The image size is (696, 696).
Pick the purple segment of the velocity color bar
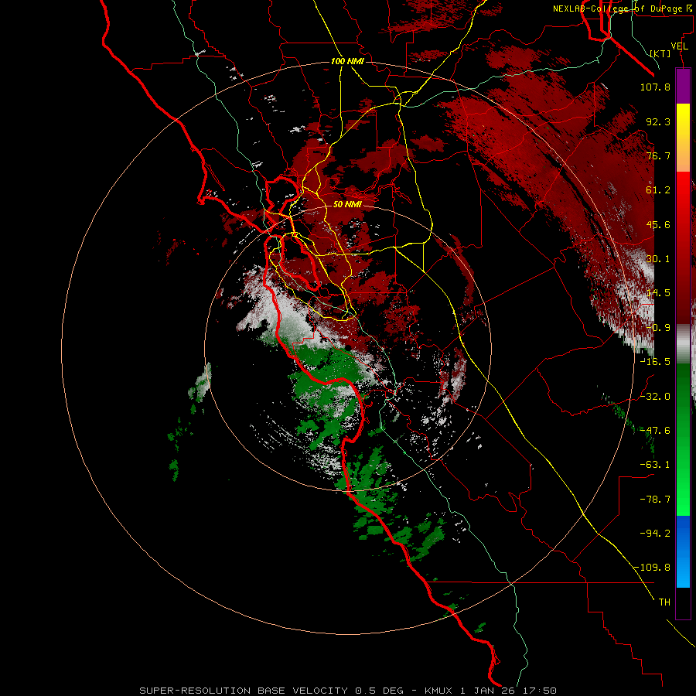(x=683, y=86)
